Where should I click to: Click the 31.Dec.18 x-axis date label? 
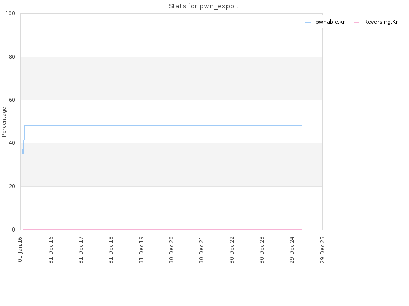click(x=111, y=250)
